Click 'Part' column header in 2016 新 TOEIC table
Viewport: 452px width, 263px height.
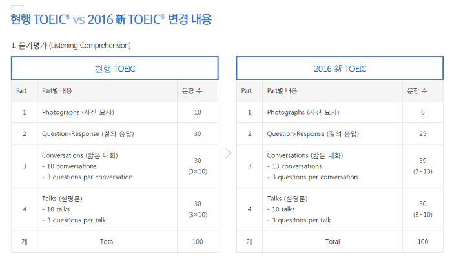point(247,91)
